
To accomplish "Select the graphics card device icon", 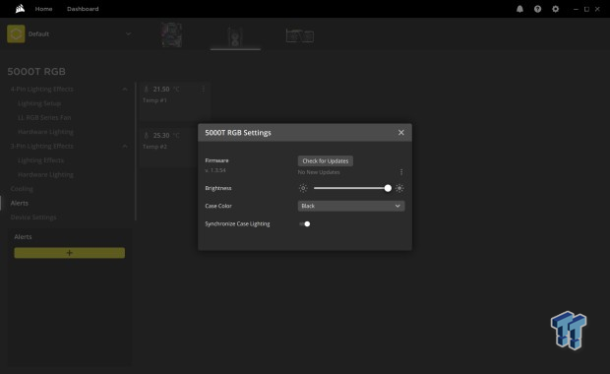I will coord(300,35).
